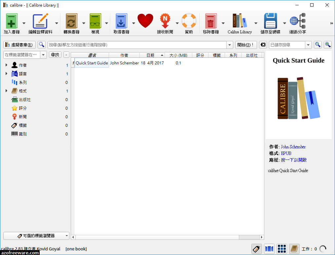Toggle tag browser icon in status bar

pyautogui.click(x=256, y=249)
